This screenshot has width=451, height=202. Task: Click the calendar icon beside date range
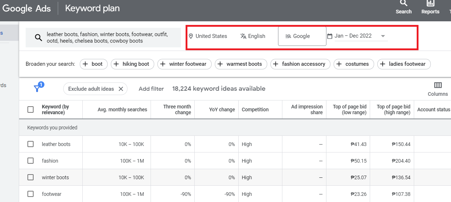pos(330,36)
